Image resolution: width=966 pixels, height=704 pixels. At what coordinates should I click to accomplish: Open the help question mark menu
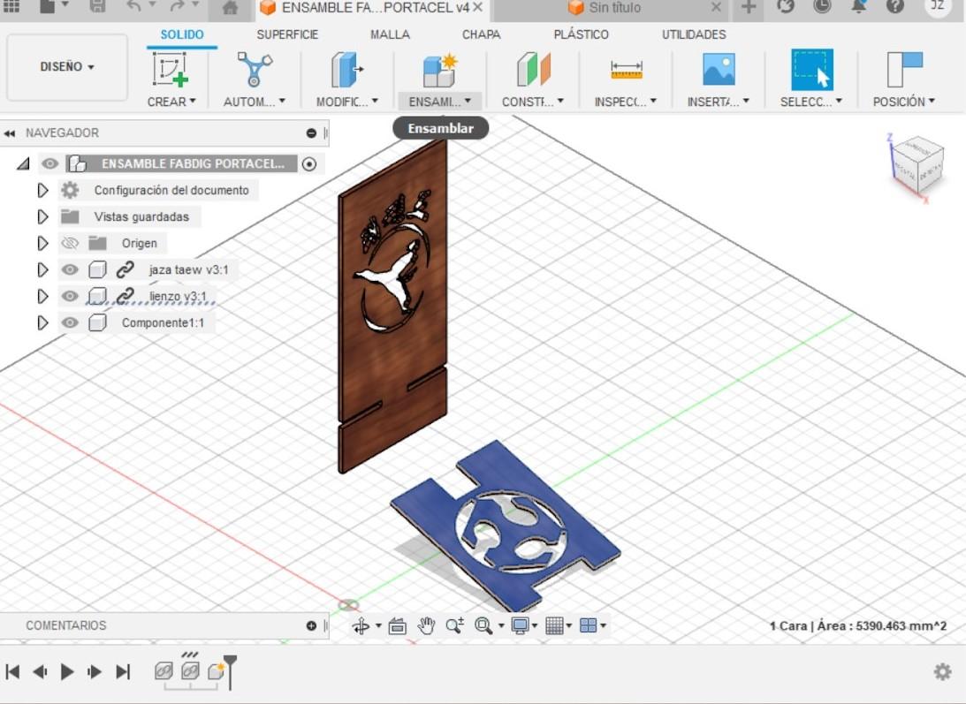[895, 6]
